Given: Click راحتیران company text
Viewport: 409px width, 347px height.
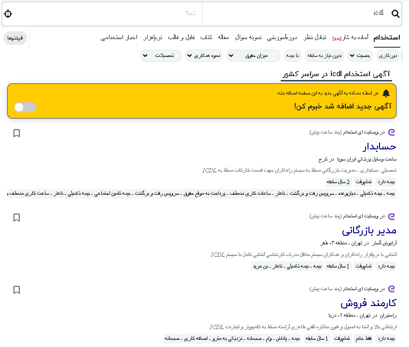Looking at the screenshot, I should [x=388, y=316].
